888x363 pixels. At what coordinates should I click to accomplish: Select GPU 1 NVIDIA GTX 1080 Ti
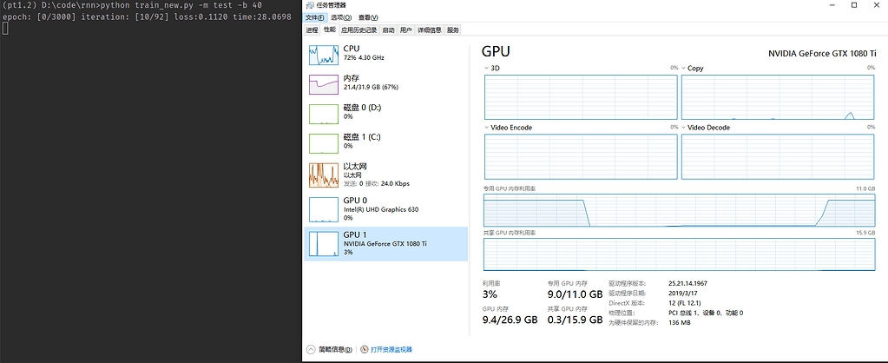[323, 242]
